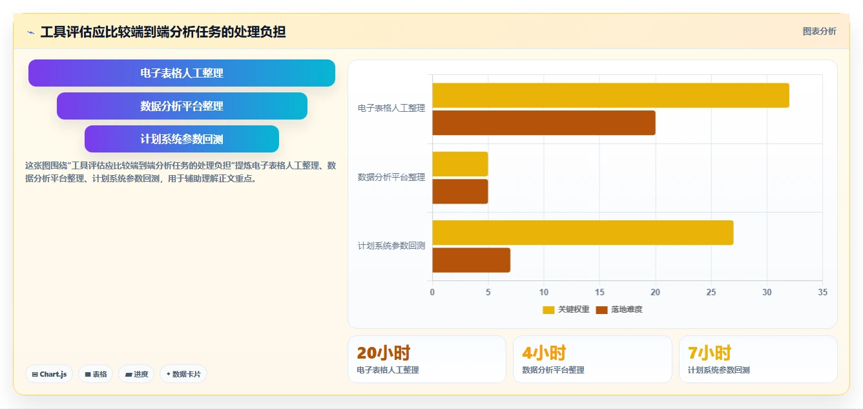Toggle the 落地难度 legend swatch
The image size is (863, 409).
(x=601, y=309)
